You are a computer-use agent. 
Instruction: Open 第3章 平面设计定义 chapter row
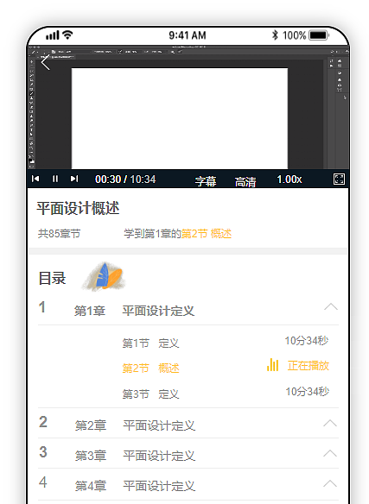point(188,454)
